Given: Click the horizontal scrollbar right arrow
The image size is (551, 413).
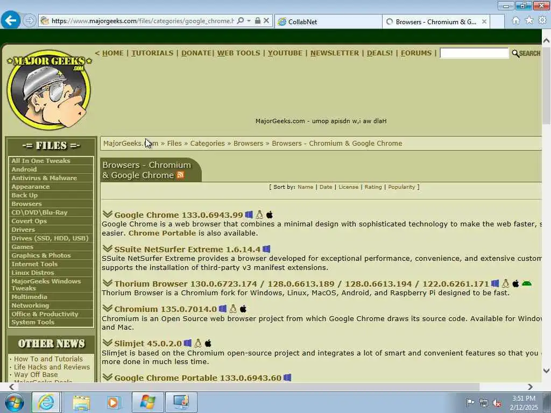Looking at the screenshot, I should tap(530, 387).
